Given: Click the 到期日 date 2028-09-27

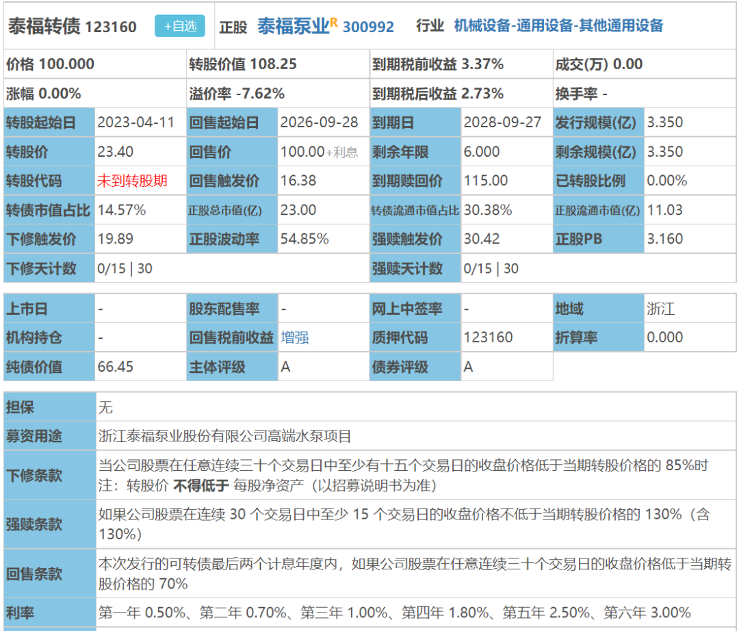Looking at the screenshot, I should 502,123.
